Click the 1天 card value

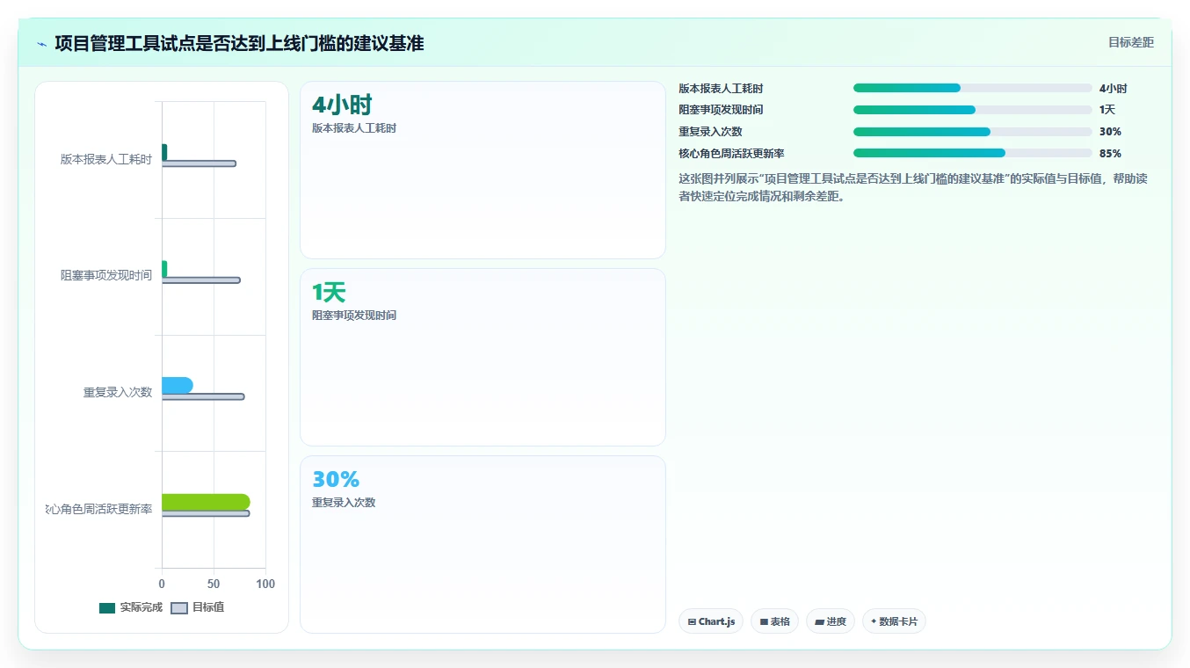coord(329,293)
